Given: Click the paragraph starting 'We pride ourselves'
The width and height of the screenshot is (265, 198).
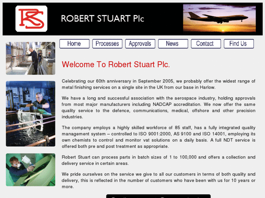Looking at the screenshot, I should pos(159,181).
